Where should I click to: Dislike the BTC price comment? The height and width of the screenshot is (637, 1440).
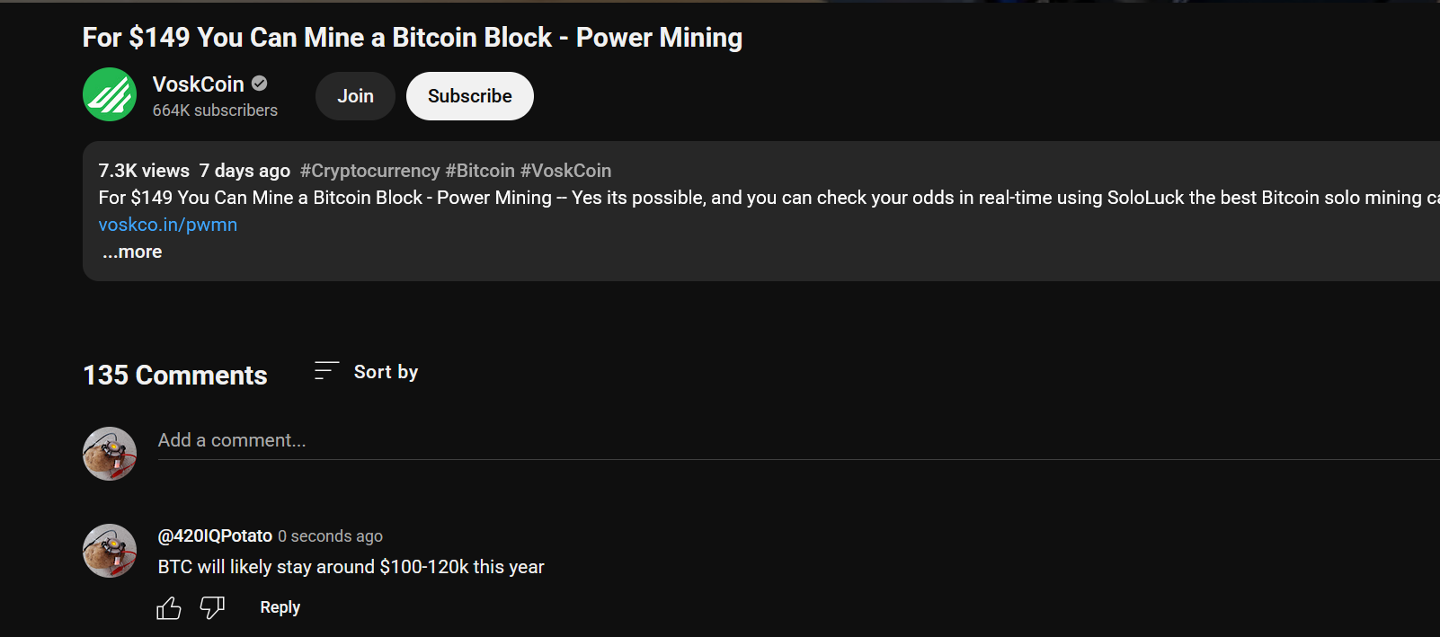click(212, 608)
